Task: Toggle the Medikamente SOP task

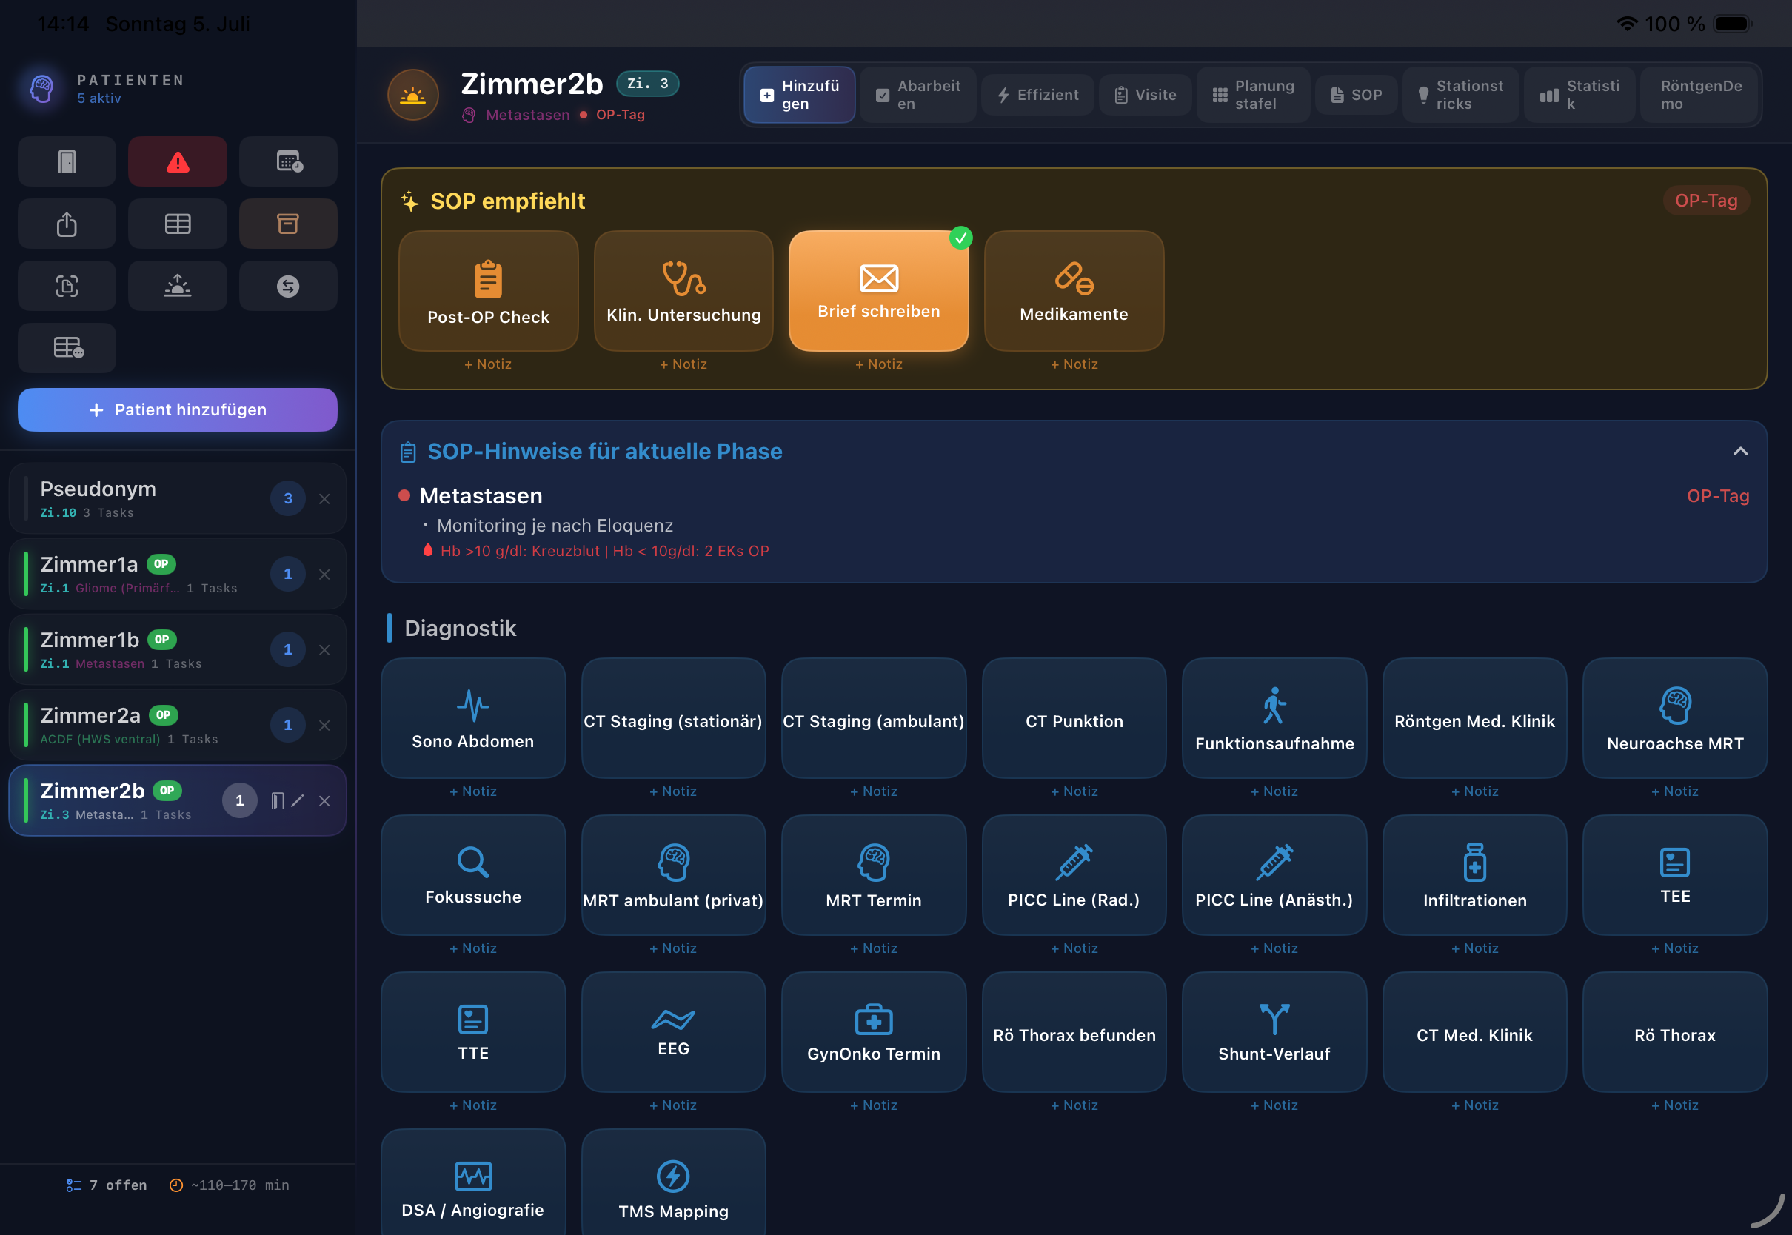Action: (1073, 290)
